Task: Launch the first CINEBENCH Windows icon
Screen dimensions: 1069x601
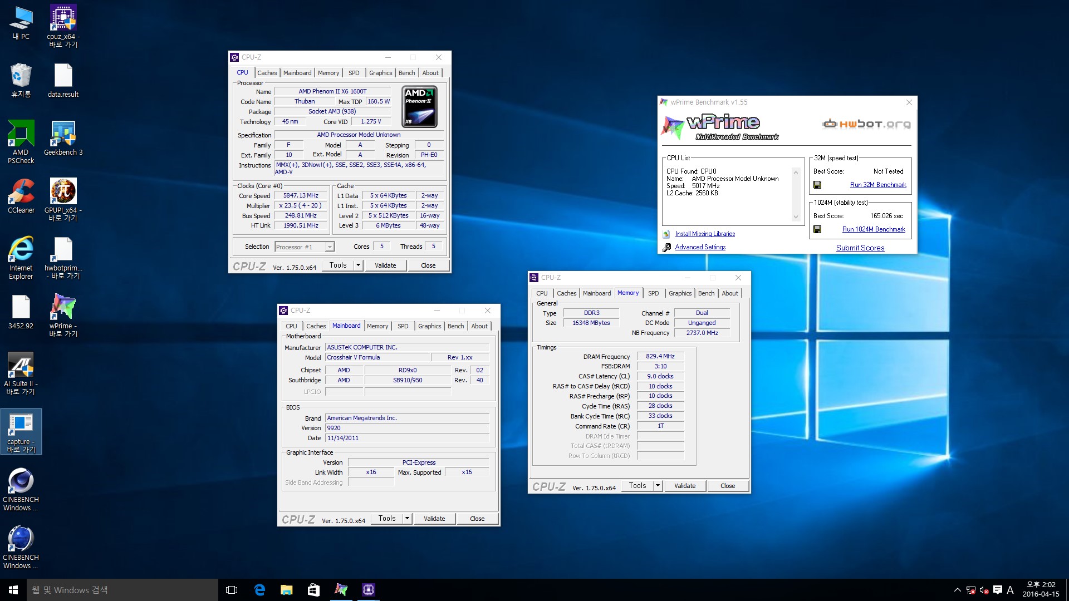Action: [x=21, y=489]
